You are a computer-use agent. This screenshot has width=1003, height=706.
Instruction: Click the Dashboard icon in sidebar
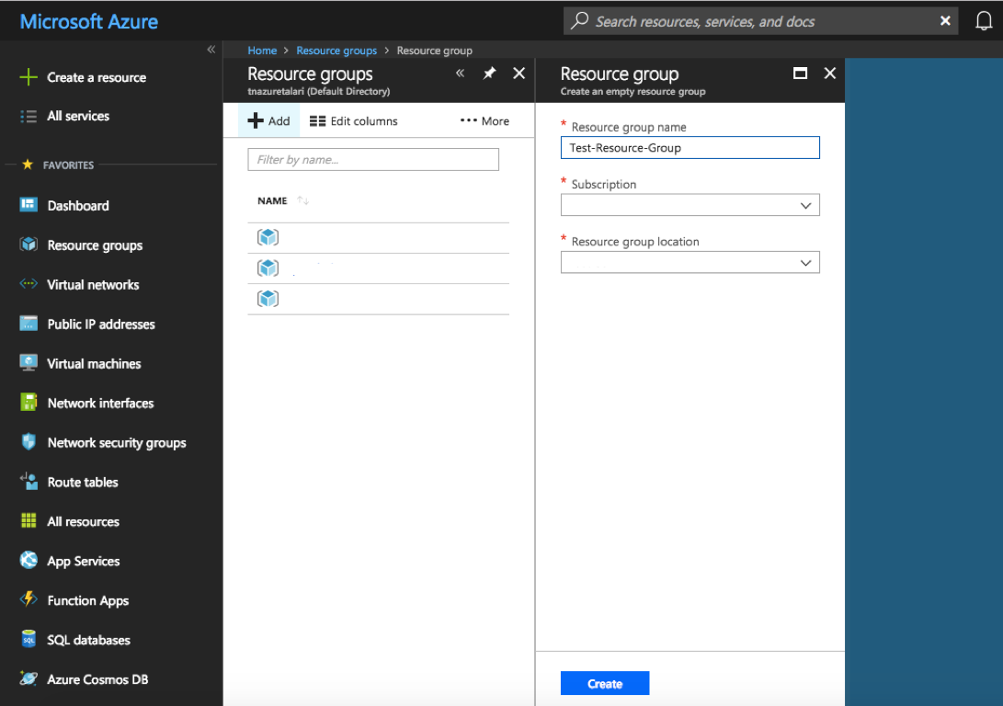tap(28, 205)
